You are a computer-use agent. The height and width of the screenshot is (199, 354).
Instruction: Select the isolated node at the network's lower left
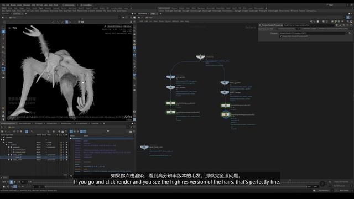click(x=144, y=147)
